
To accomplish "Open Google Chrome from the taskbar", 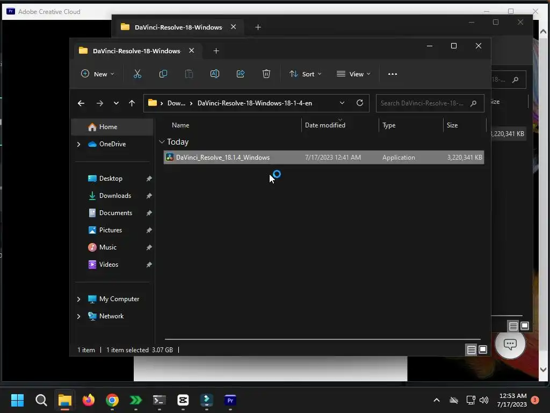I will pos(112,400).
